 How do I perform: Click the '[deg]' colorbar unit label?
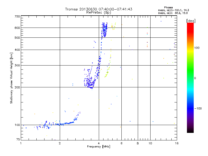tap(191, 21)
